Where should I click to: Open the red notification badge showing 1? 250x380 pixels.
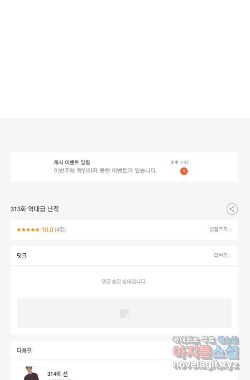(x=184, y=171)
